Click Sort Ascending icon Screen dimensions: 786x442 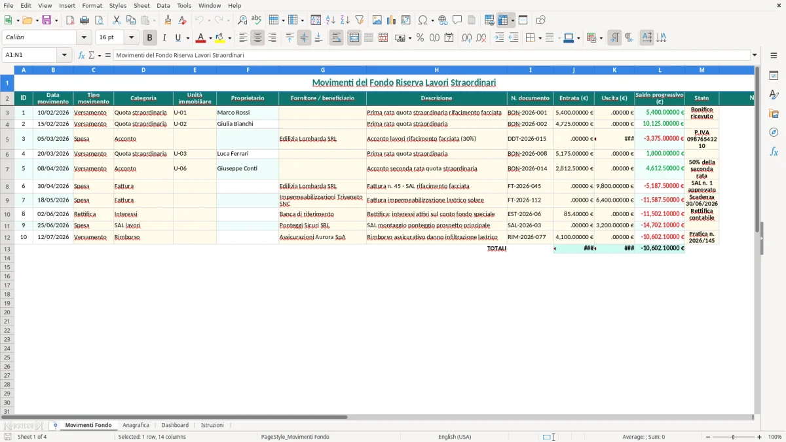pyautogui.click(x=330, y=20)
